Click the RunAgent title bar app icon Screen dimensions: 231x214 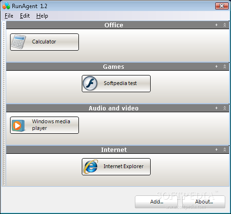(6, 6)
